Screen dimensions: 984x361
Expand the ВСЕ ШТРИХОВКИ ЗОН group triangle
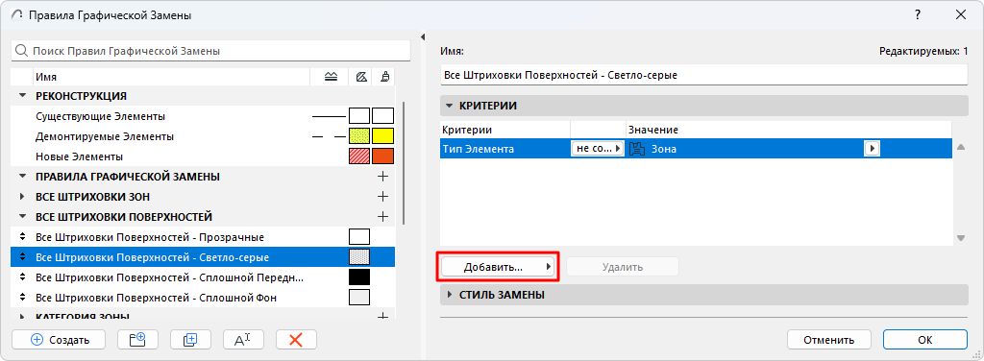tap(23, 197)
